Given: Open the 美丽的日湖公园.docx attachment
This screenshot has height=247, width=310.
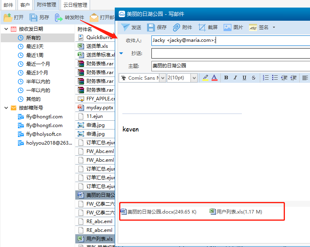Looking at the screenshot, I should (158, 212).
